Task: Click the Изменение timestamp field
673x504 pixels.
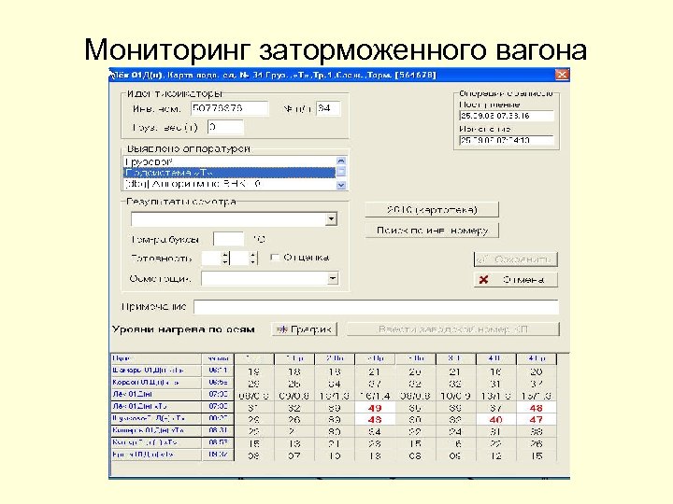Action: (x=507, y=140)
